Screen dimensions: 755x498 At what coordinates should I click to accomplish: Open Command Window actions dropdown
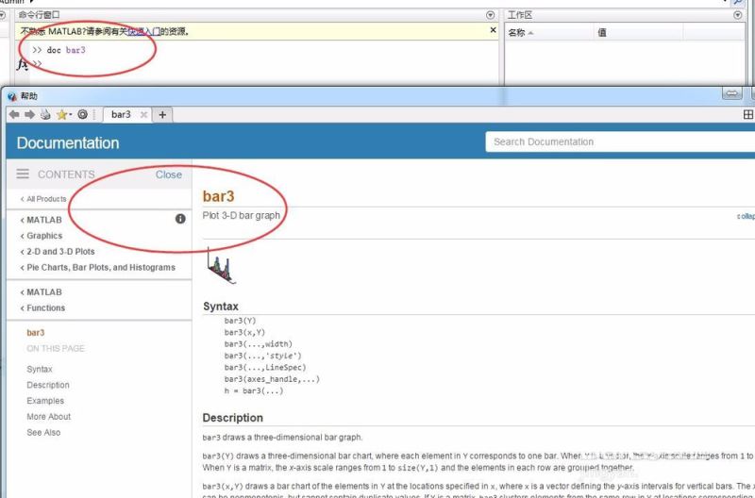tap(490, 15)
